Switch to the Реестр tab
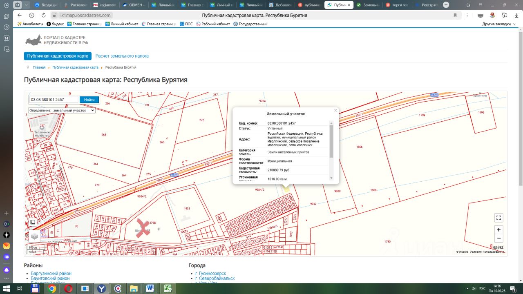The image size is (523, 294). point(426,5)
